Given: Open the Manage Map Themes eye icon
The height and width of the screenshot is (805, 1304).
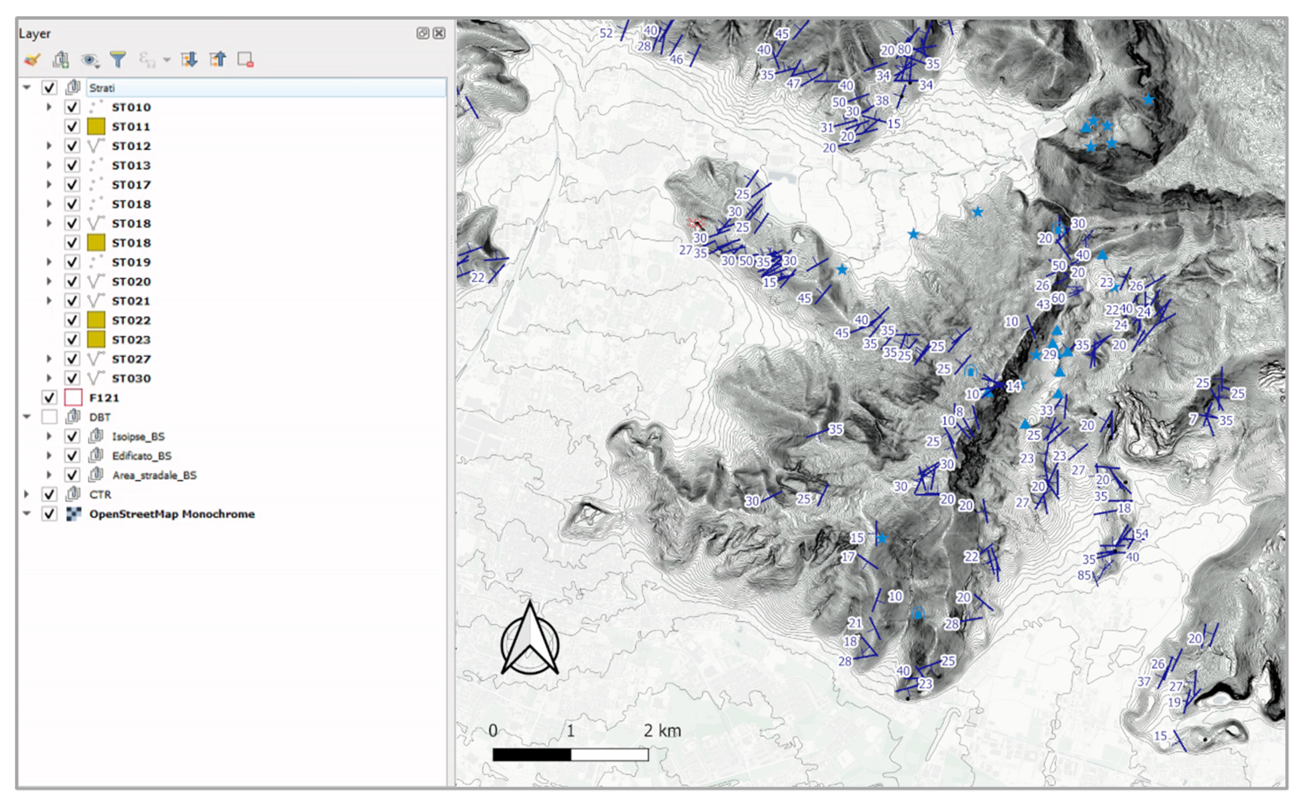Looking at the screenshot, I should pos(89,60).
